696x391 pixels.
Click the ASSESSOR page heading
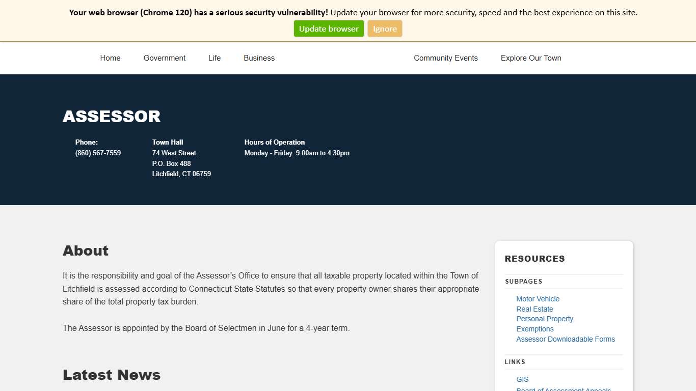point(112,117)
